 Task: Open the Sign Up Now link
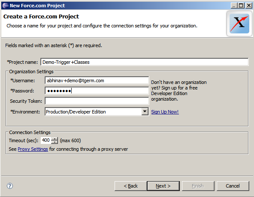tap(165, 112)
